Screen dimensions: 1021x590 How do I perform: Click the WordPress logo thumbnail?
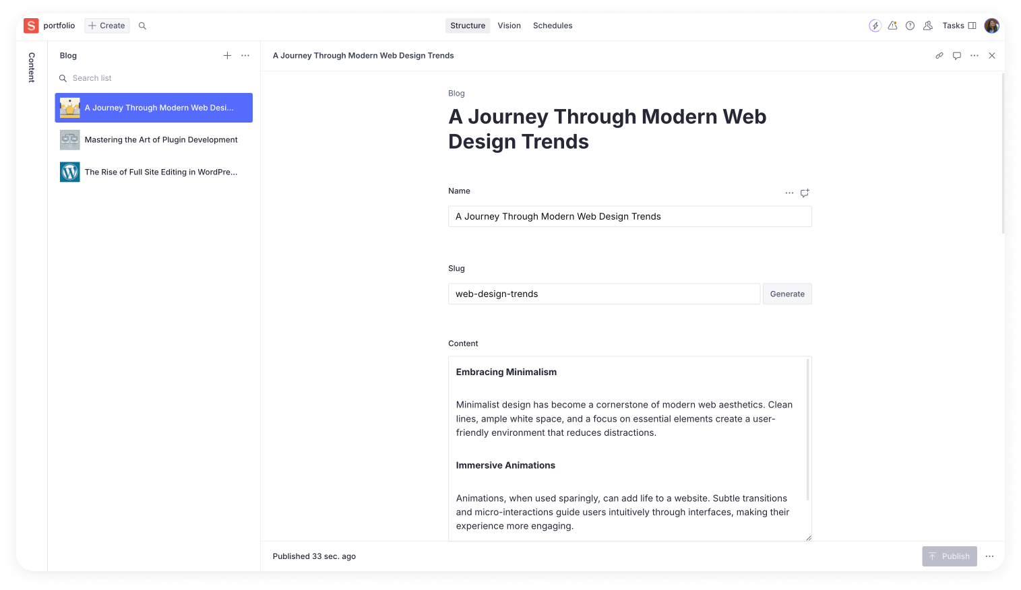[70, 172]
